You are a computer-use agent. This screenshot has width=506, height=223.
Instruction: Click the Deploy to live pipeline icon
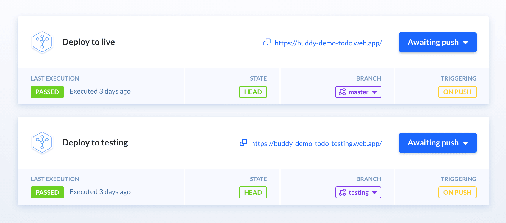(42, 42)
